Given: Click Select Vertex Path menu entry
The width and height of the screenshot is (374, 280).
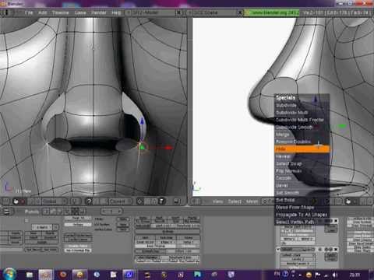Looking at the screenshot, I should pos(302,222).
